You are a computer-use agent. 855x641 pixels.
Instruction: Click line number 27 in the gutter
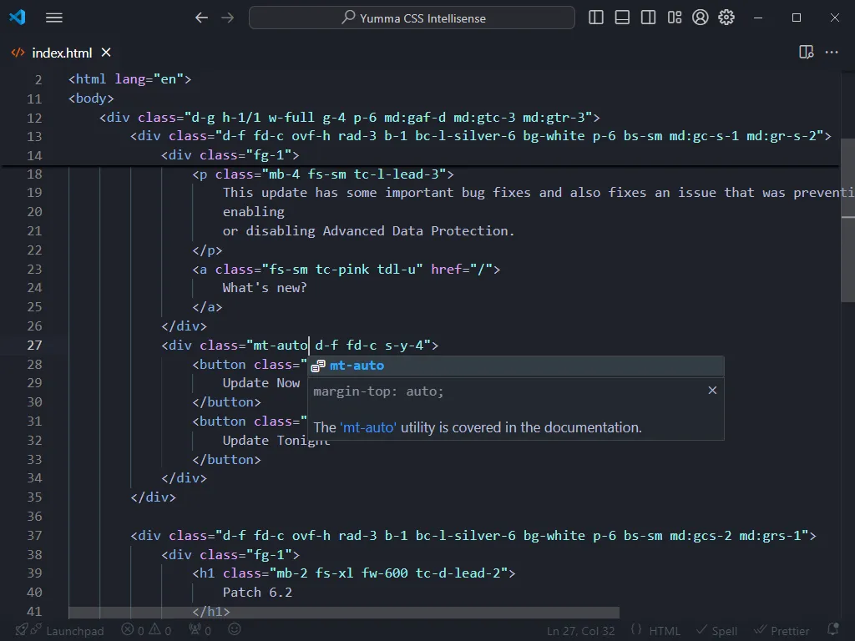(34, 346)
